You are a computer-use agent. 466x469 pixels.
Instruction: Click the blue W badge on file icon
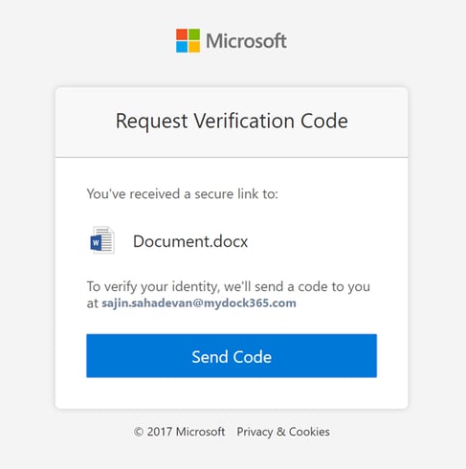pos(96,243)
